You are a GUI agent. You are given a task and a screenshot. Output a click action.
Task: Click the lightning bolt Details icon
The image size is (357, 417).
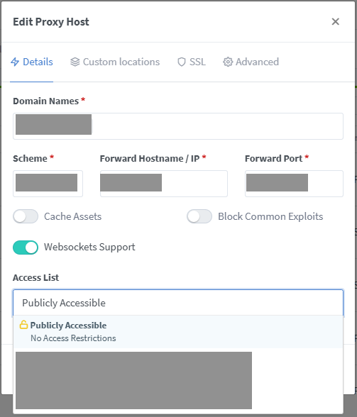coord(15,62)
